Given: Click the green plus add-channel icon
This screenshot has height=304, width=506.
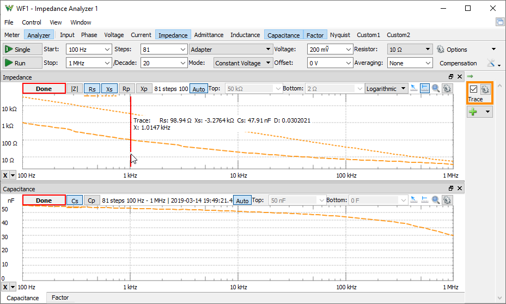Looking at the screenshot, I should pos(473,112).
